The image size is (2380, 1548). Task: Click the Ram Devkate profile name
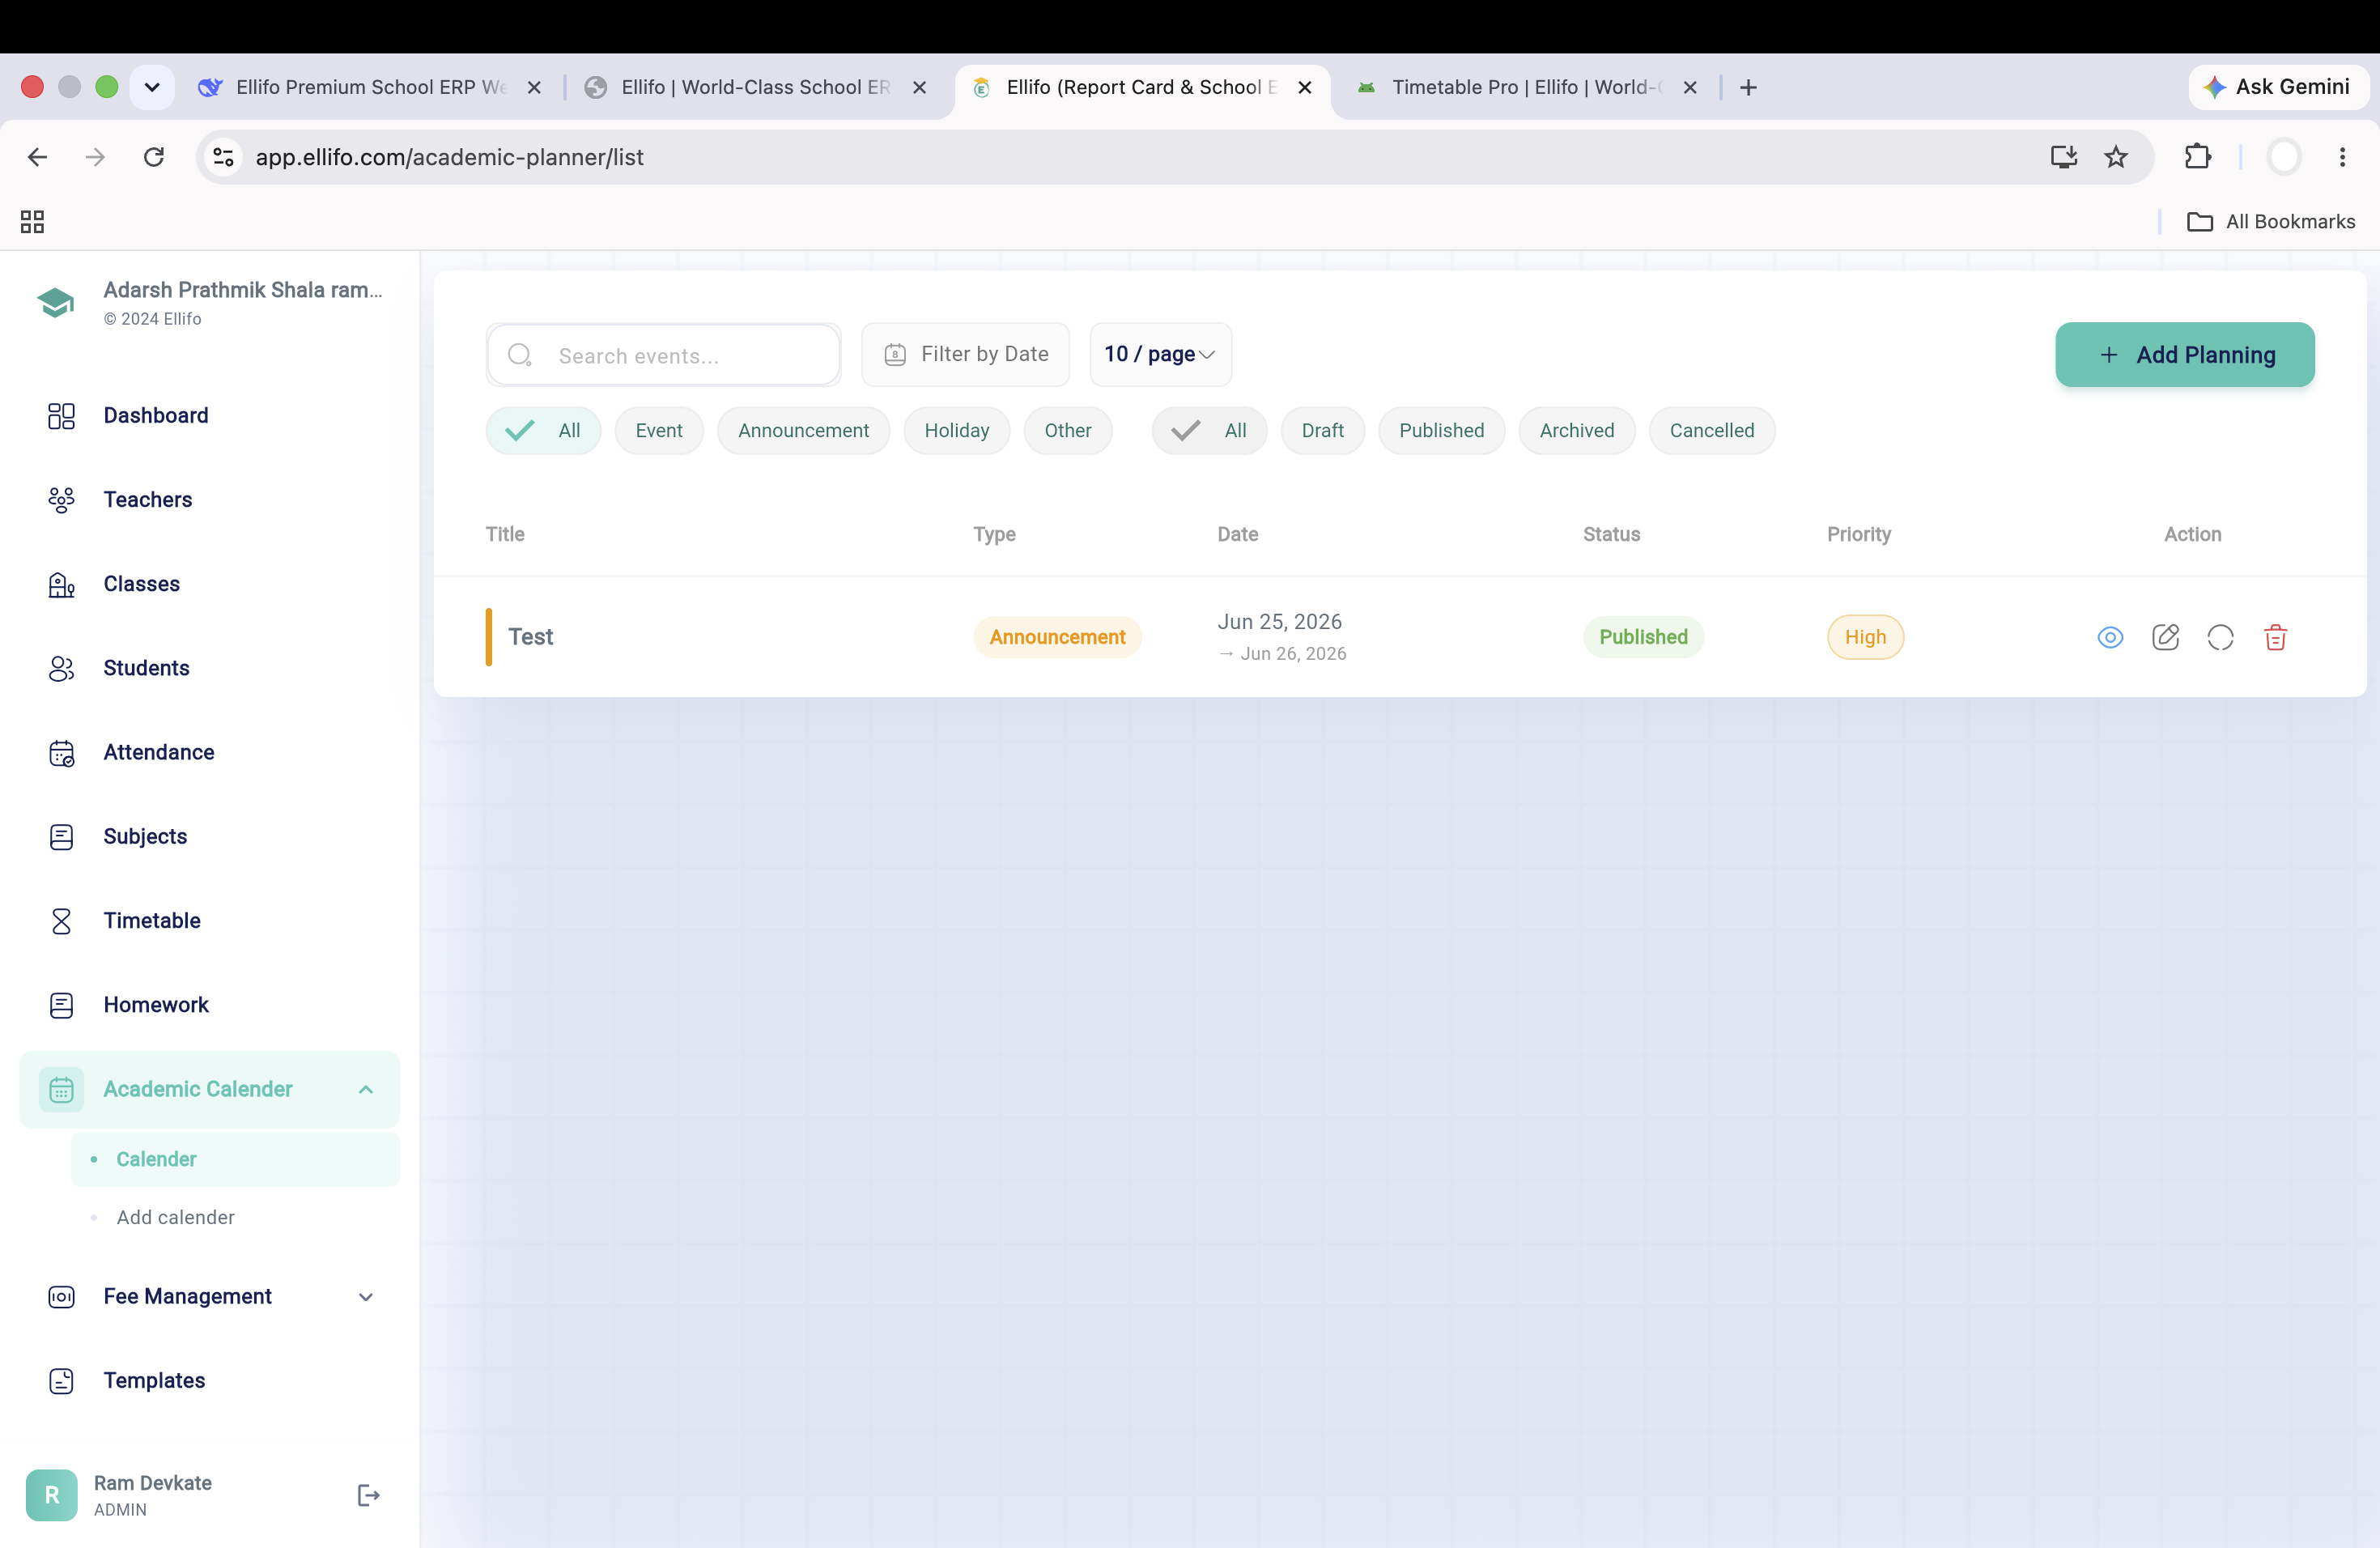(153, 1483)
